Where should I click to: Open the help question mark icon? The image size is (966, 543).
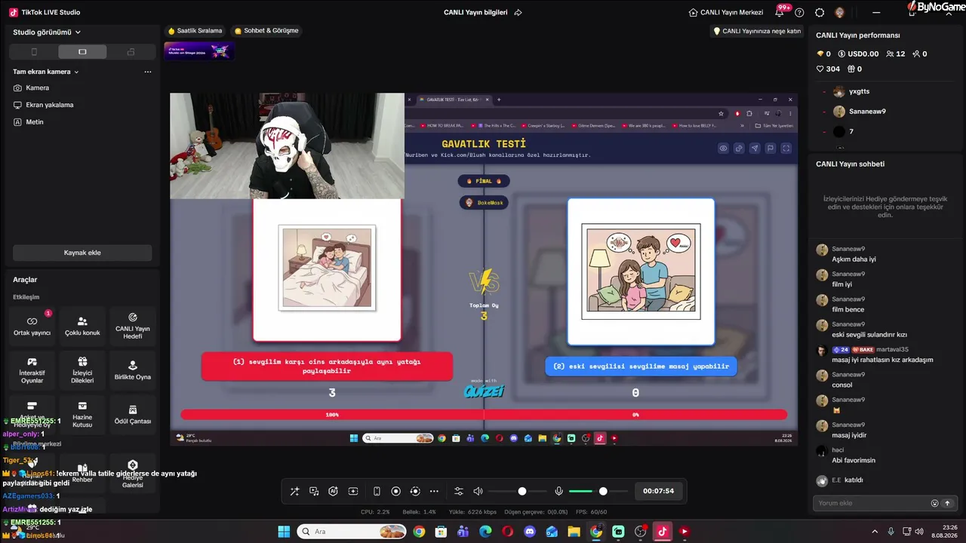coord(799,12)
